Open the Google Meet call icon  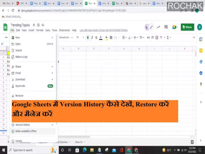click(x=175, y=27)
